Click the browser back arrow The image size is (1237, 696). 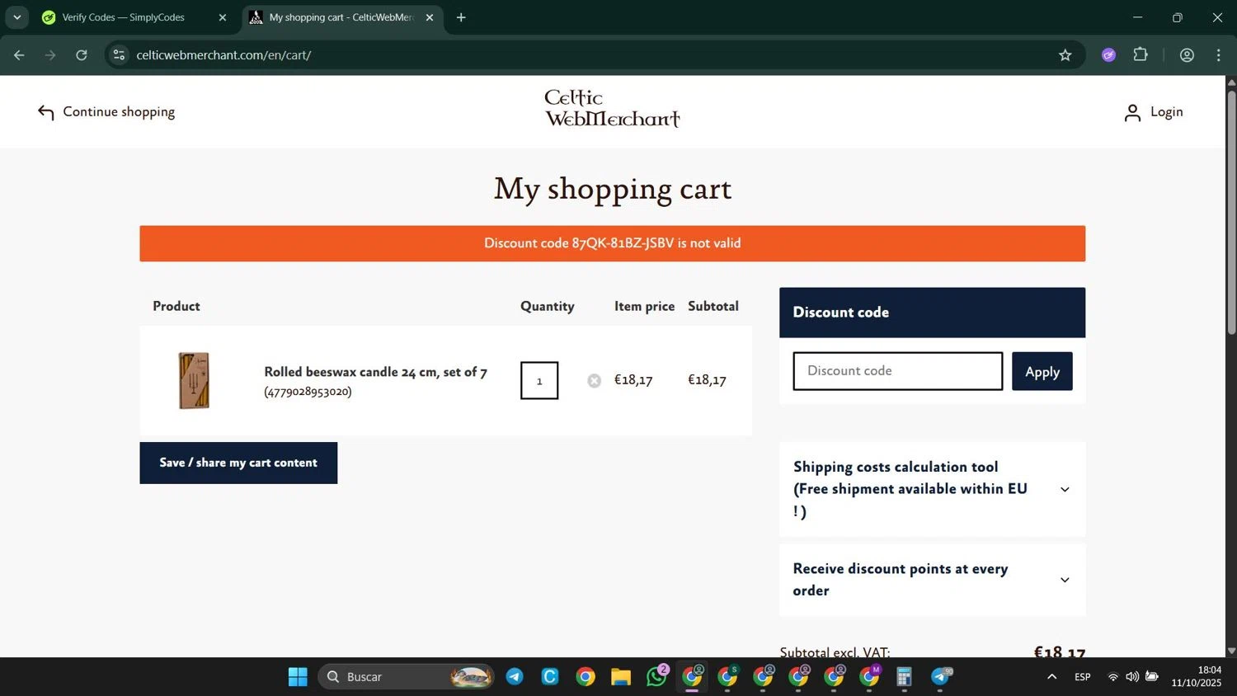19,55
